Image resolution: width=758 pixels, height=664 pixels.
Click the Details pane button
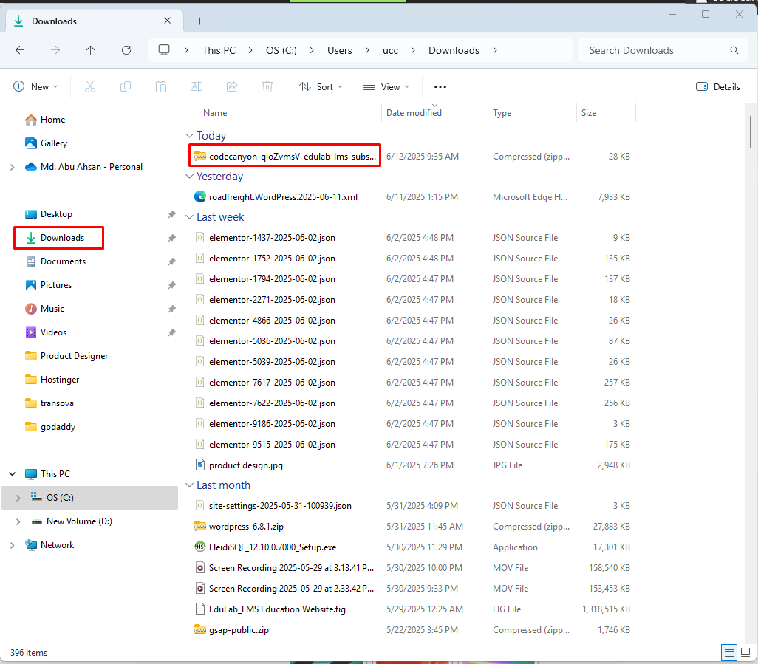click(717, 86)
